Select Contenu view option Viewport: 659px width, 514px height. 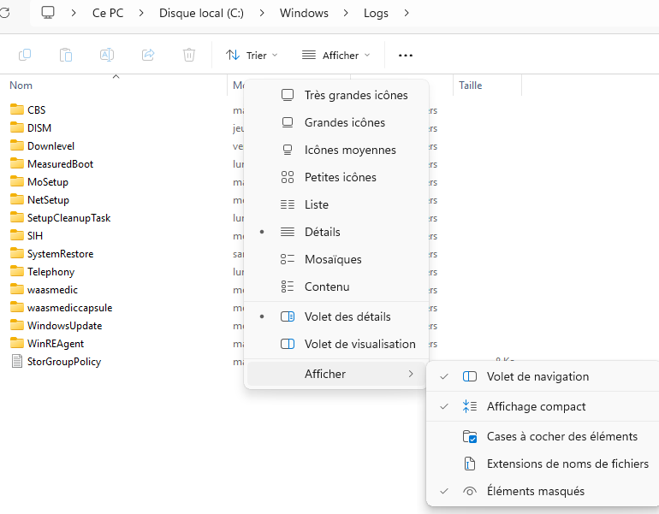[x=336, y=287]
